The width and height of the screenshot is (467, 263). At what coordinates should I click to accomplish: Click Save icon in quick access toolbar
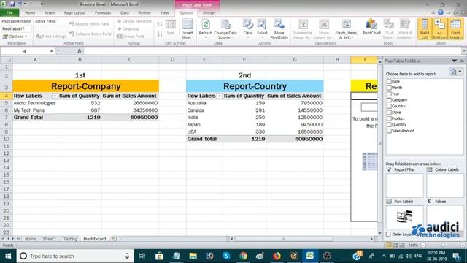click(12, 4)
